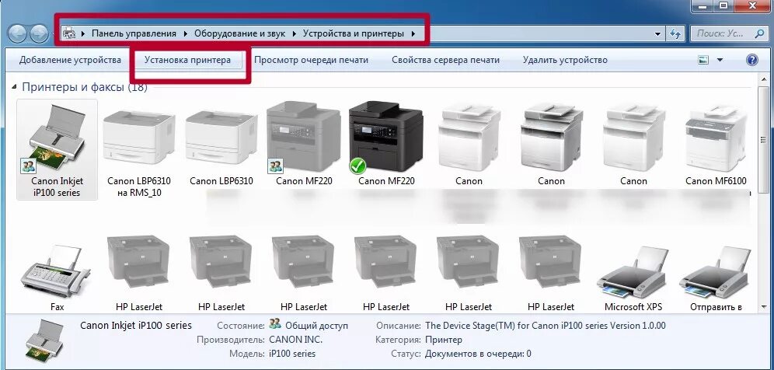Select the Canon MF6100 printer
This screenshot has width=774, height=370.
pos(716,145)
